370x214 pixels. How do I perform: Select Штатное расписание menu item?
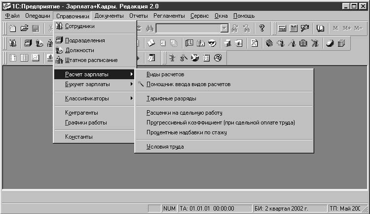pos(91,60)
